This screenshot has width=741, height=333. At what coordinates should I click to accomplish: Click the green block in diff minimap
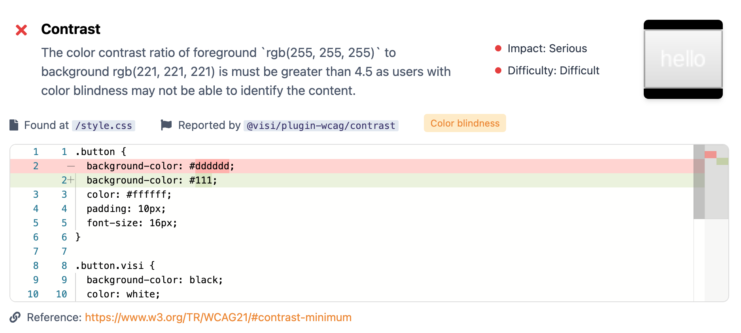(722, 161)
